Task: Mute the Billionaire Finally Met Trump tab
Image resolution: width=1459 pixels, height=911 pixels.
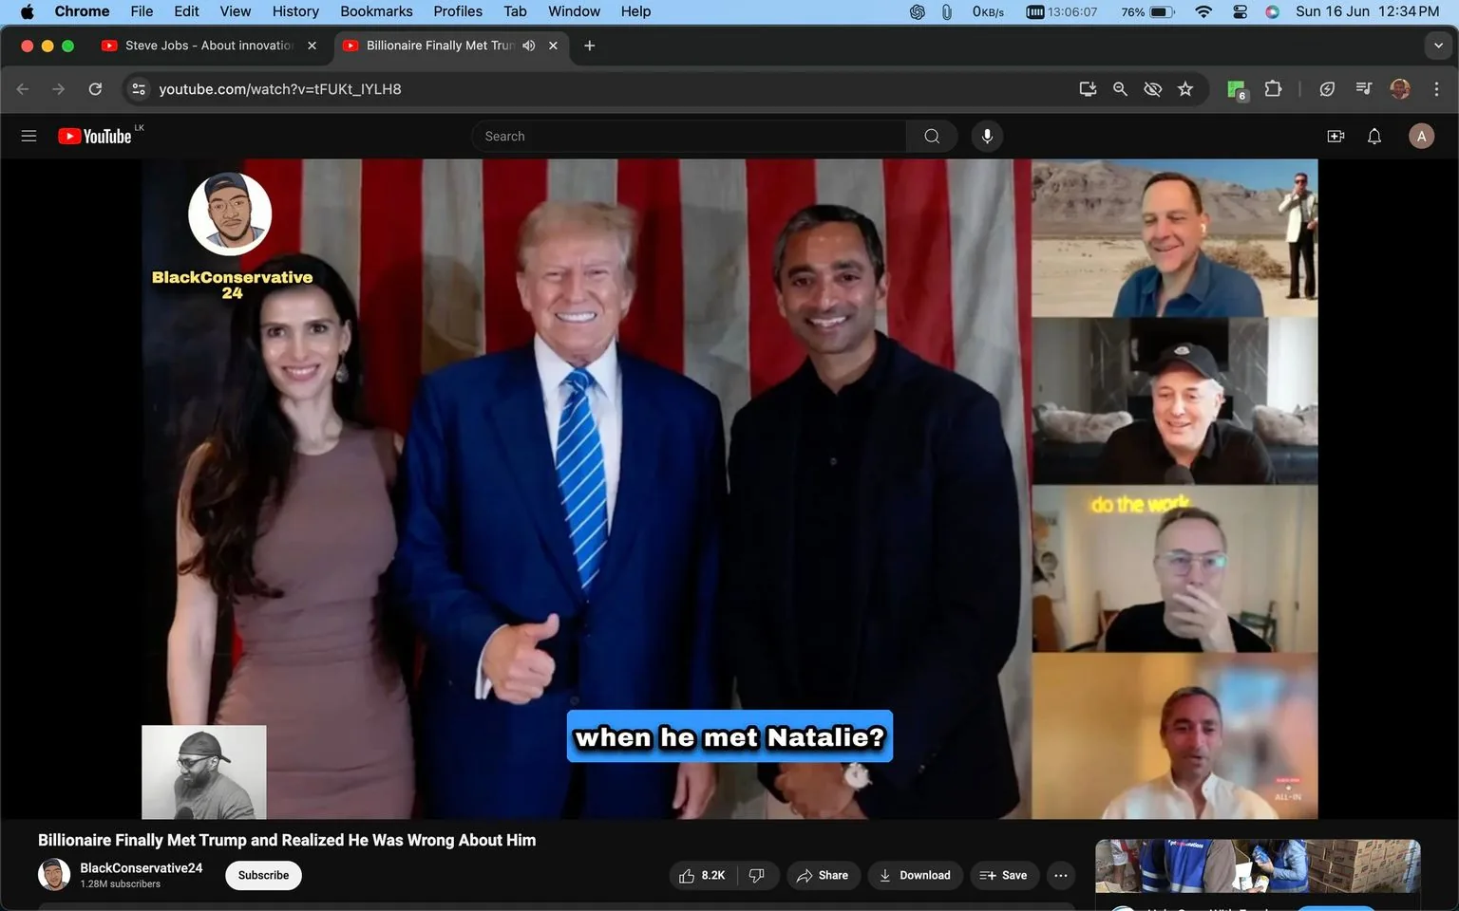Action: click(x=528, y=45)
